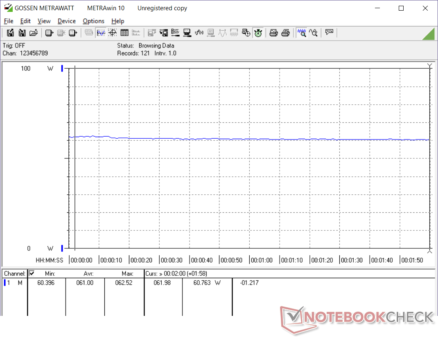Viewport: 438px width, 340px height.
Task: Click the greyed-out single waveform trigger icon
Action: 222,33
